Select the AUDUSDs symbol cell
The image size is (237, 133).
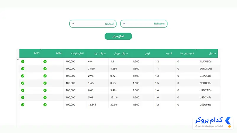pyautogui.click(x=205, y=61)
